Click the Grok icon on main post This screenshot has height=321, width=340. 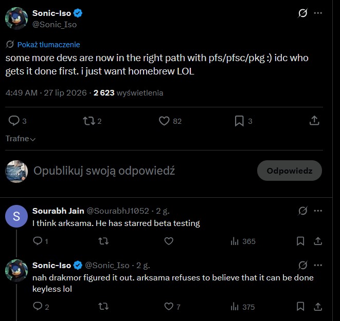pos(302,13)
